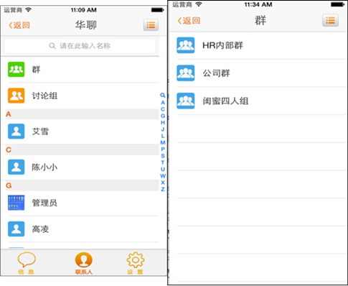Tap 高凌's avatar icon
348x286 pixels.
(16, 229)
